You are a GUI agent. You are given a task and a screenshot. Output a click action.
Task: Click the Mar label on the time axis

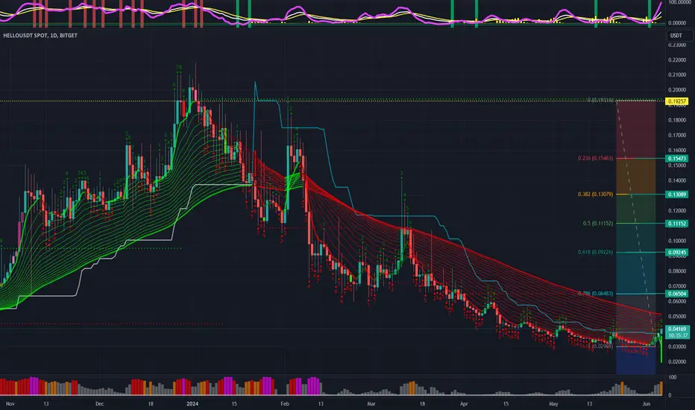coord(371,404)
